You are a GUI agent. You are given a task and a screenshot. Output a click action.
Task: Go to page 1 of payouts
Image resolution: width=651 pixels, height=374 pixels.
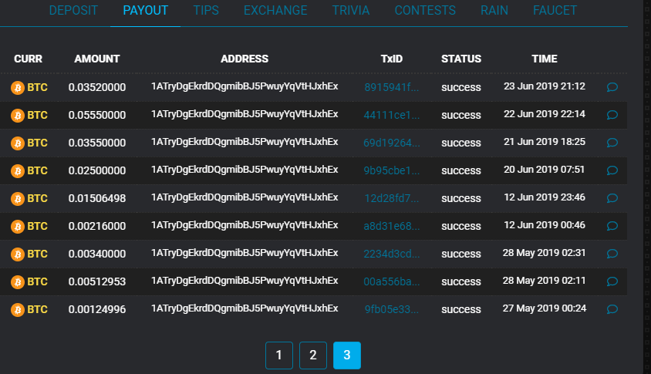[278, 355]
